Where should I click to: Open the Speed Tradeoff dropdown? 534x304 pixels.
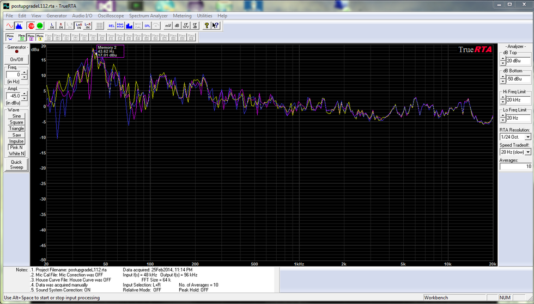click(x=528, y=152)
